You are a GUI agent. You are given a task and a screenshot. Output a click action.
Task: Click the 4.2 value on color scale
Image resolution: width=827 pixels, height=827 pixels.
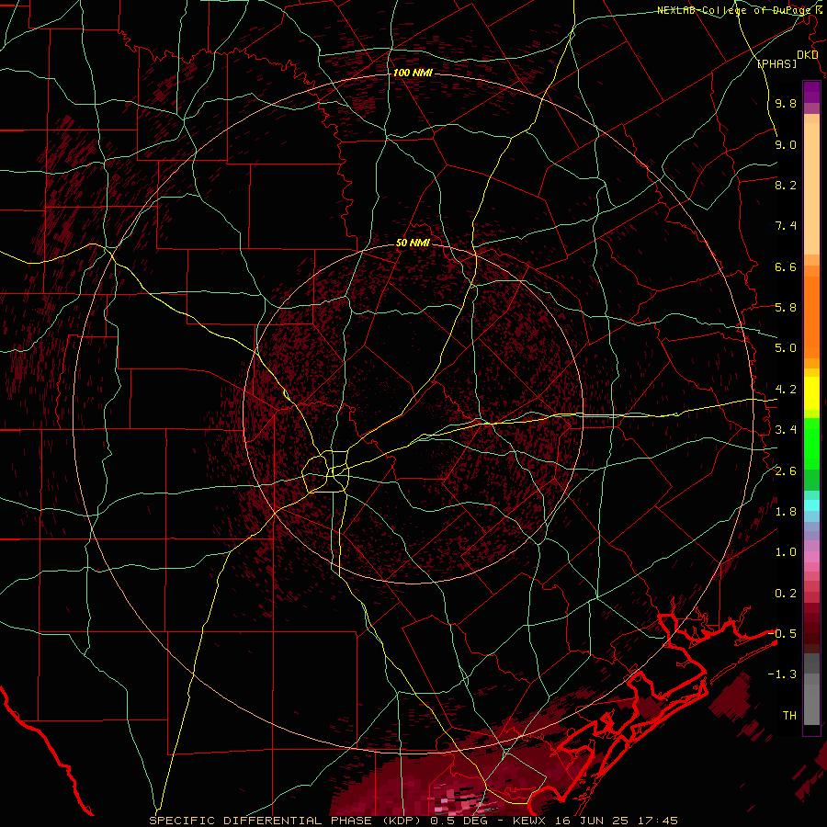point(786,390)
